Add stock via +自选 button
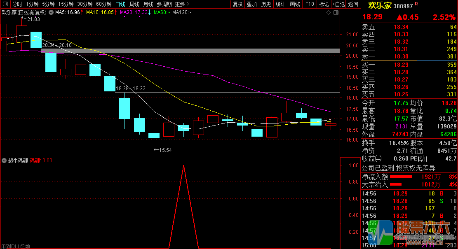Screen dimensions: 458x249 pyautogui.click(x=338, y=4)
